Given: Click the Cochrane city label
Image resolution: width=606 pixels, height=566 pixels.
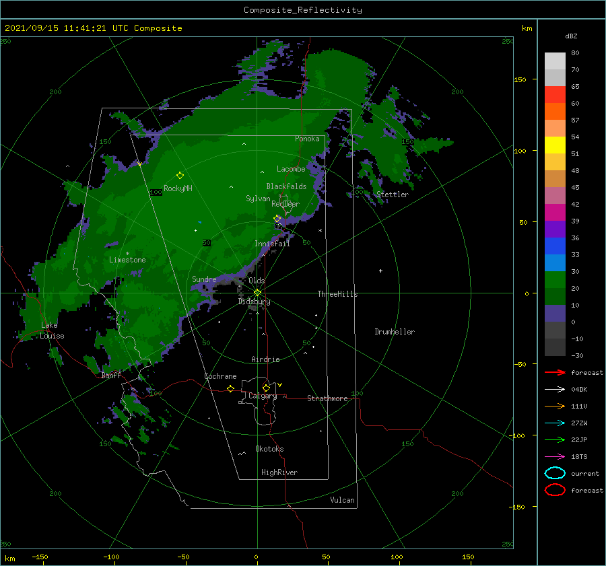Looking at the screenshot, I should 220,376.
